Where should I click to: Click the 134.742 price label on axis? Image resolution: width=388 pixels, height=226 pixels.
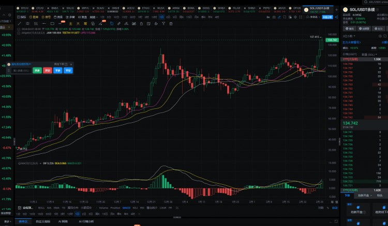tap(332, 40)
